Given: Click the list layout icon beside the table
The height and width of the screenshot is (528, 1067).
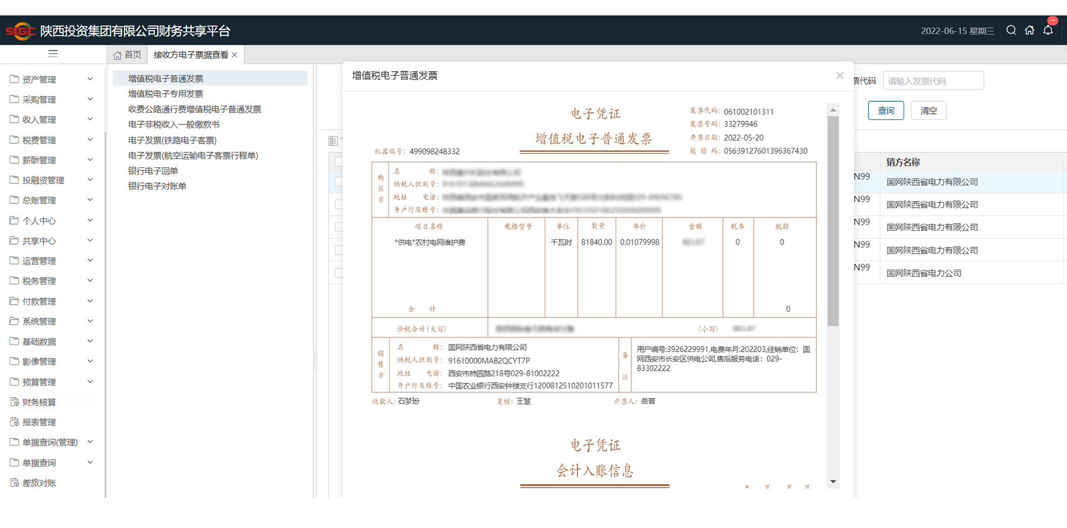Looking at the screenshot, I should click(333, 141).
